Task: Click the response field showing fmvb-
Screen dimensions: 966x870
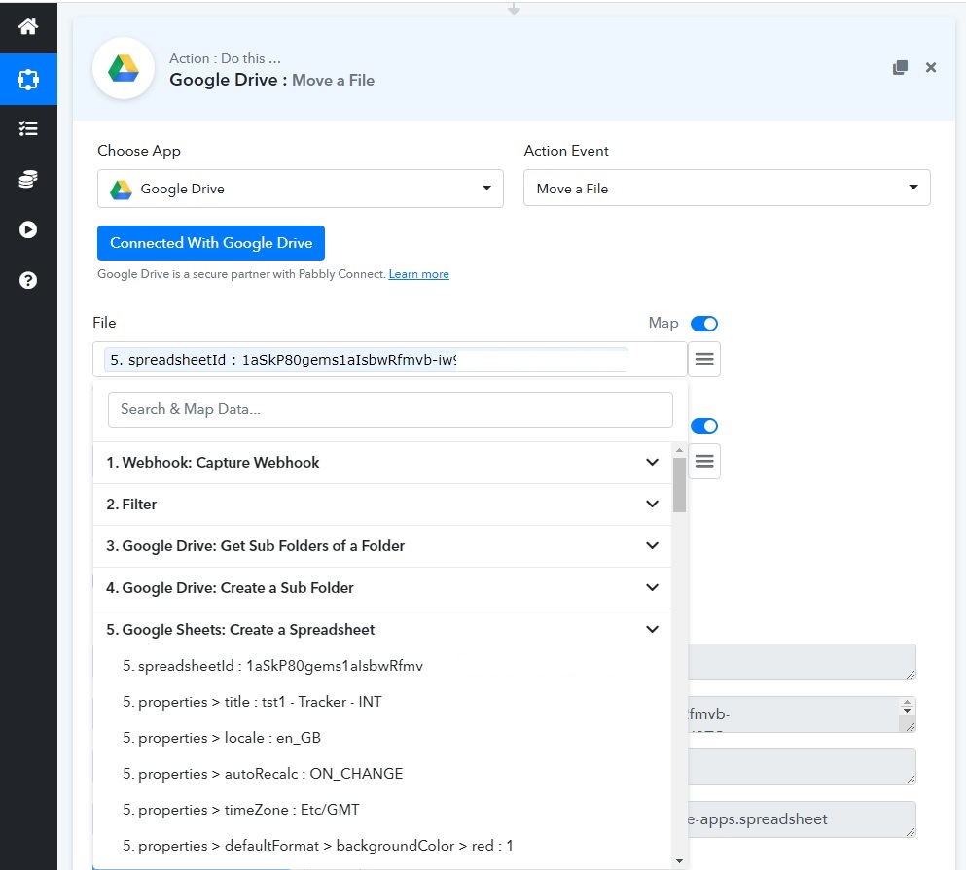Action: [x=802, y=714]
